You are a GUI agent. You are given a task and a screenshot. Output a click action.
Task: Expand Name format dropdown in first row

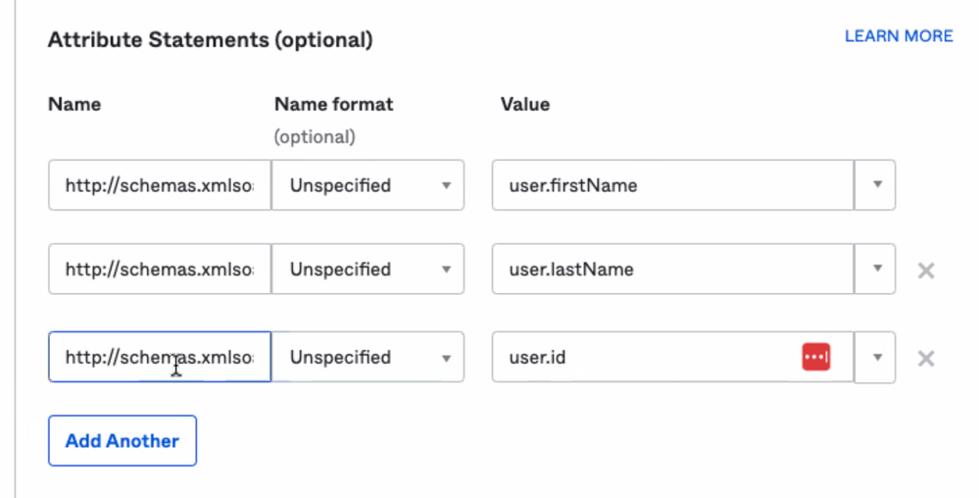click(x=367, y=185)
